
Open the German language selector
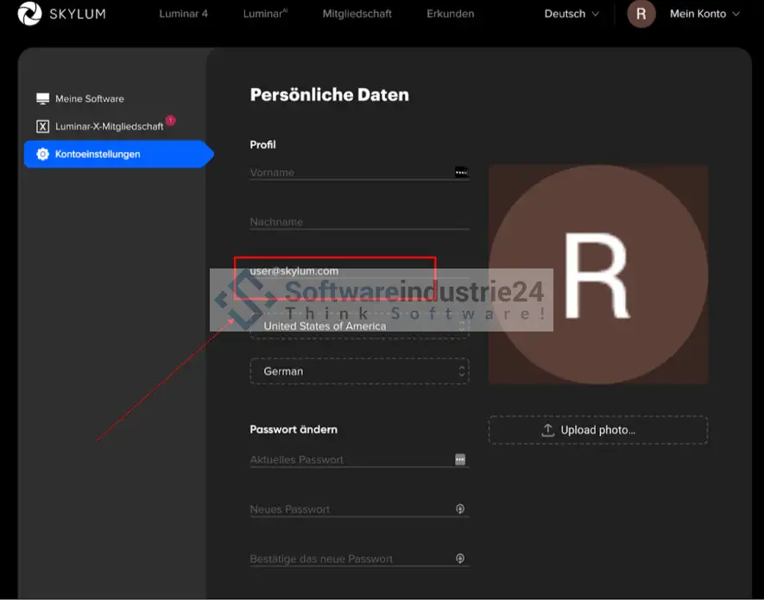(x=359, y=371)
